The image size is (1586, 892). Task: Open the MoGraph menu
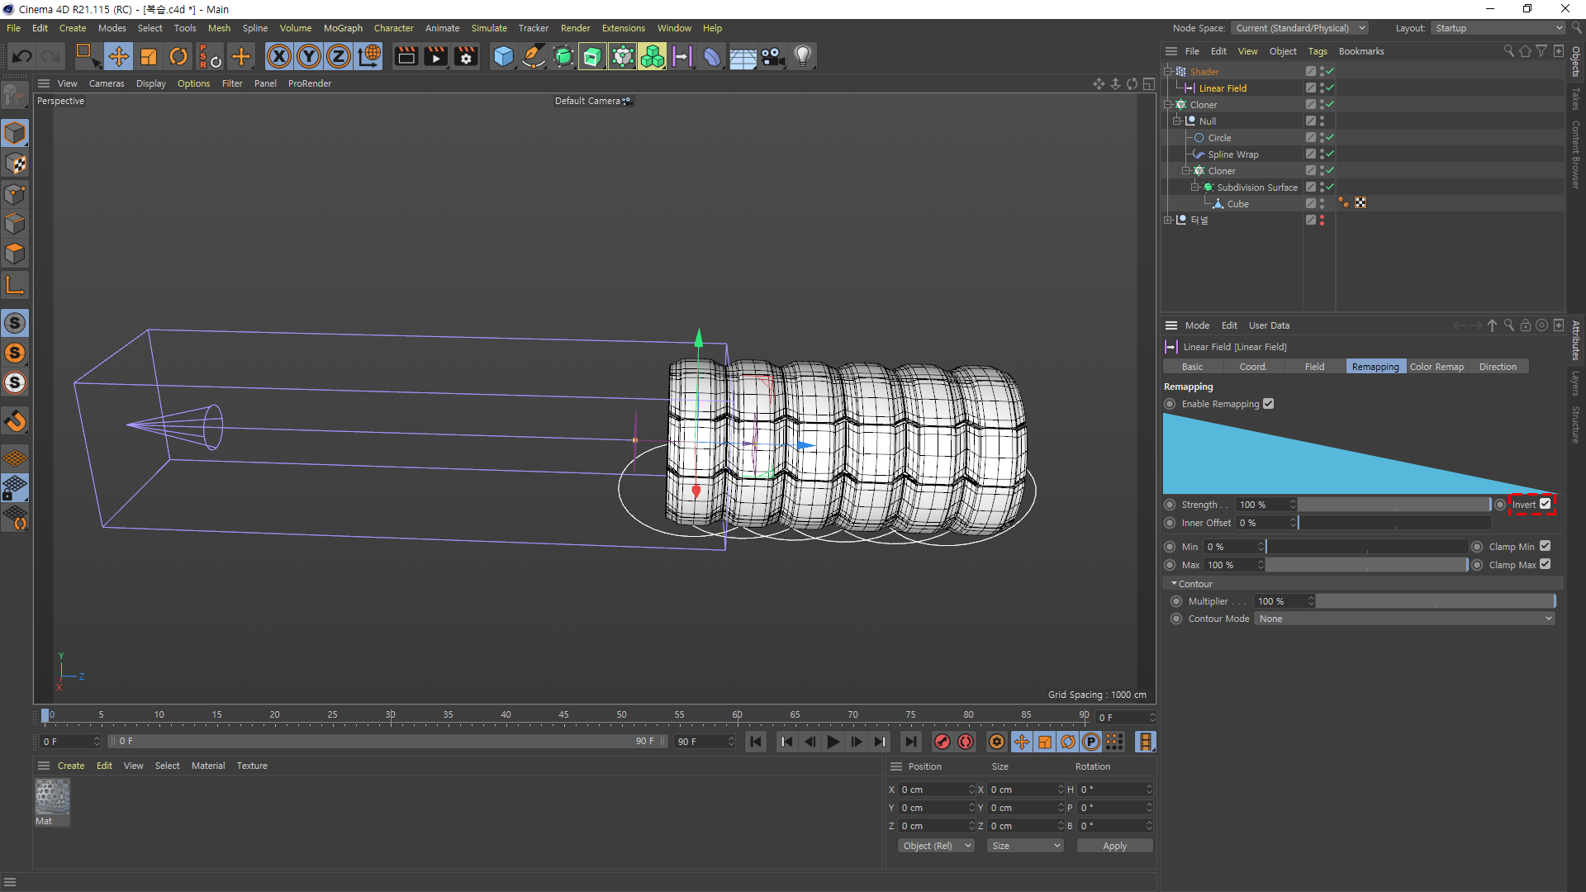[x=343, y=28]
